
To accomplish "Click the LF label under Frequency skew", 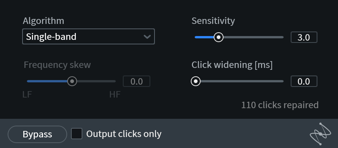I will coord(27,94).
